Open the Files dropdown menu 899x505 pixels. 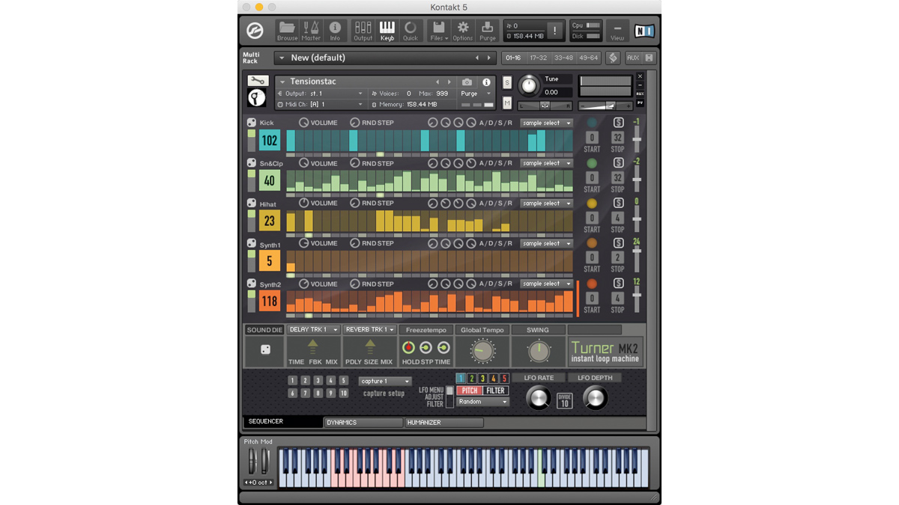click(x=438, y=31)
